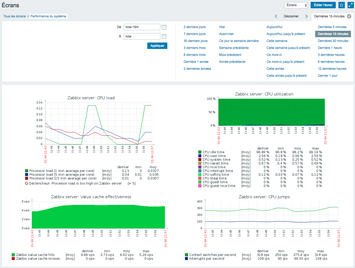Select Aujourd'hui jusqu'à présent range

[x=286, y=34]
